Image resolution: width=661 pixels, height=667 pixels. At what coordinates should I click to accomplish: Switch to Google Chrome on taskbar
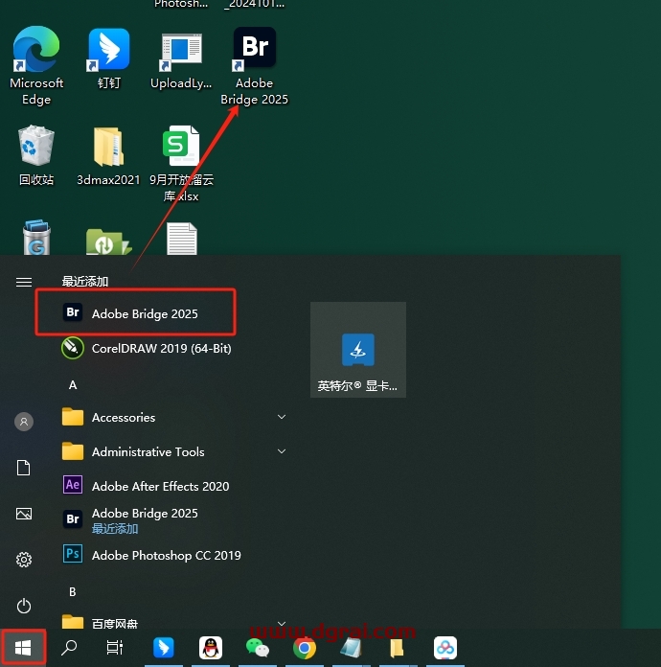pos(305,648)
